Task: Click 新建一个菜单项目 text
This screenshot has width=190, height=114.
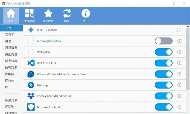Action: click(x=47, y=30)
